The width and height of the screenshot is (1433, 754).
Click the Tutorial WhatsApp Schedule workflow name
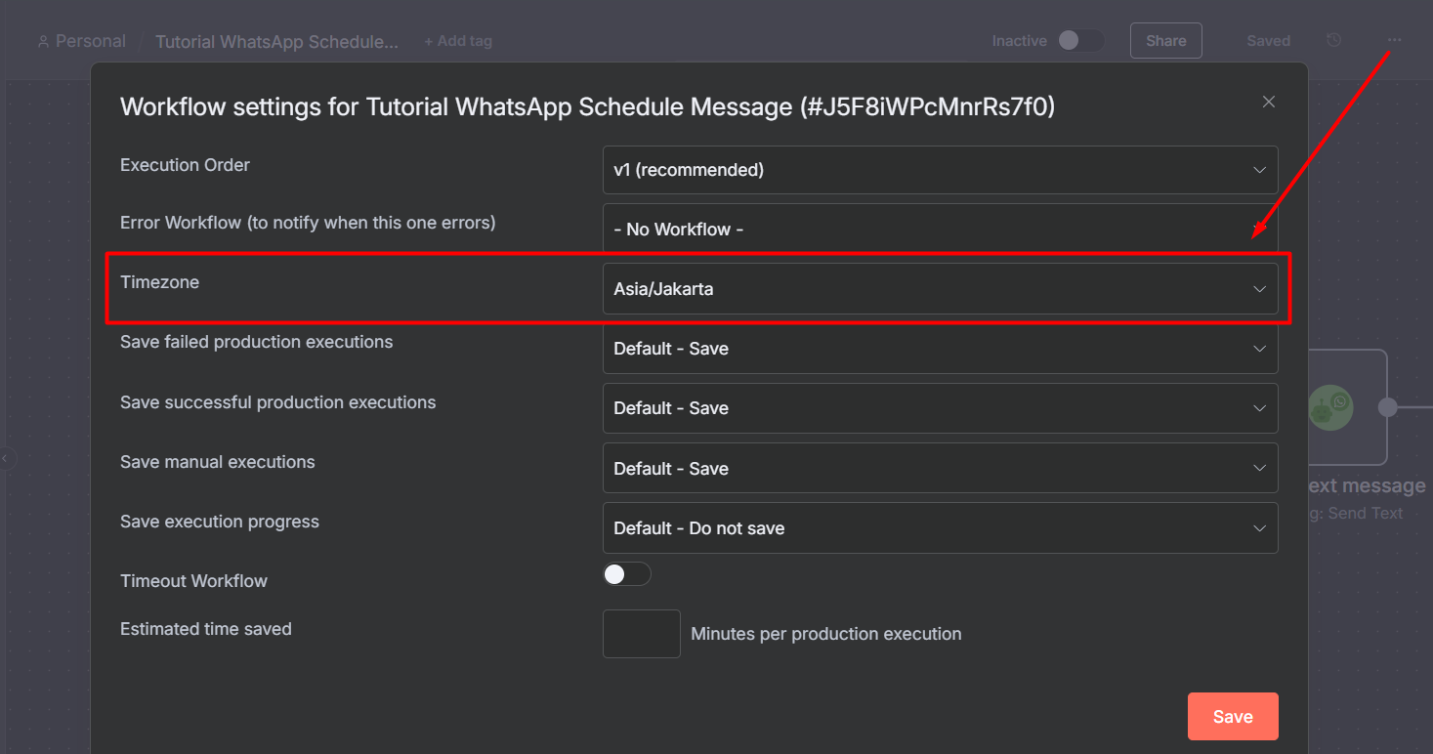277,41
